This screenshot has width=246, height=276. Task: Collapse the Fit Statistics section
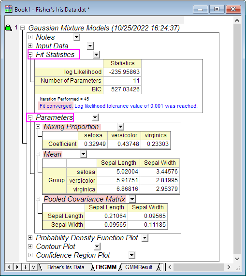(30, 55)
